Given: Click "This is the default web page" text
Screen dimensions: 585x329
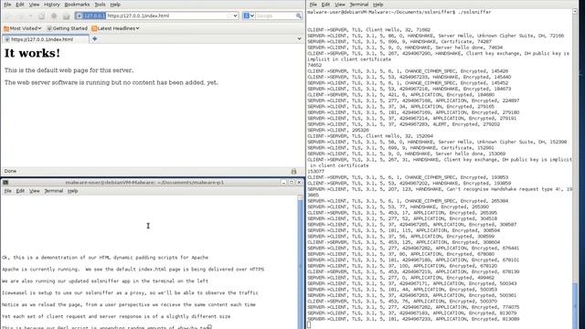Looking at the screenshot, I should coord(69,70).
